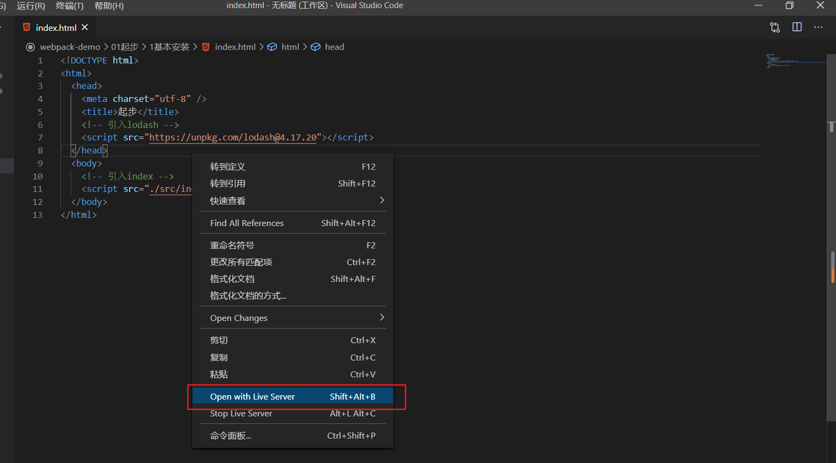Viewport: 836px width, 463px height.
Task: Click the <title>起步</title> line
Action: tap(130, 112)
